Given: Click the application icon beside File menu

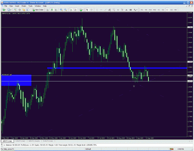Looking at the screenshot, I should tap(2, 6).
